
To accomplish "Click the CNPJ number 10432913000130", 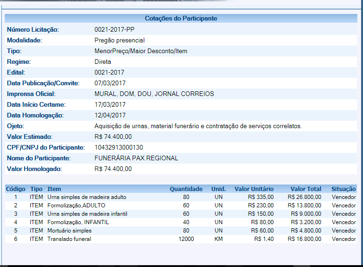I will (x=119, y=147).
